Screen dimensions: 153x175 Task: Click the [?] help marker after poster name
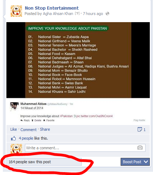pyautogui.click(x=77, y=14)
